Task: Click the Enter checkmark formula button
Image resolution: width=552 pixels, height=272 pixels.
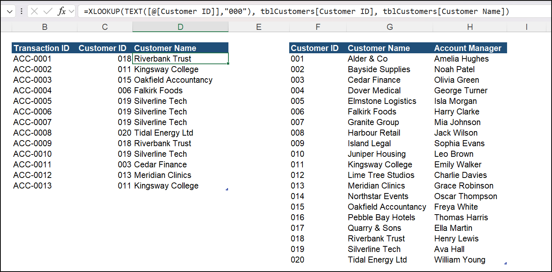Action: click(48, 11)
